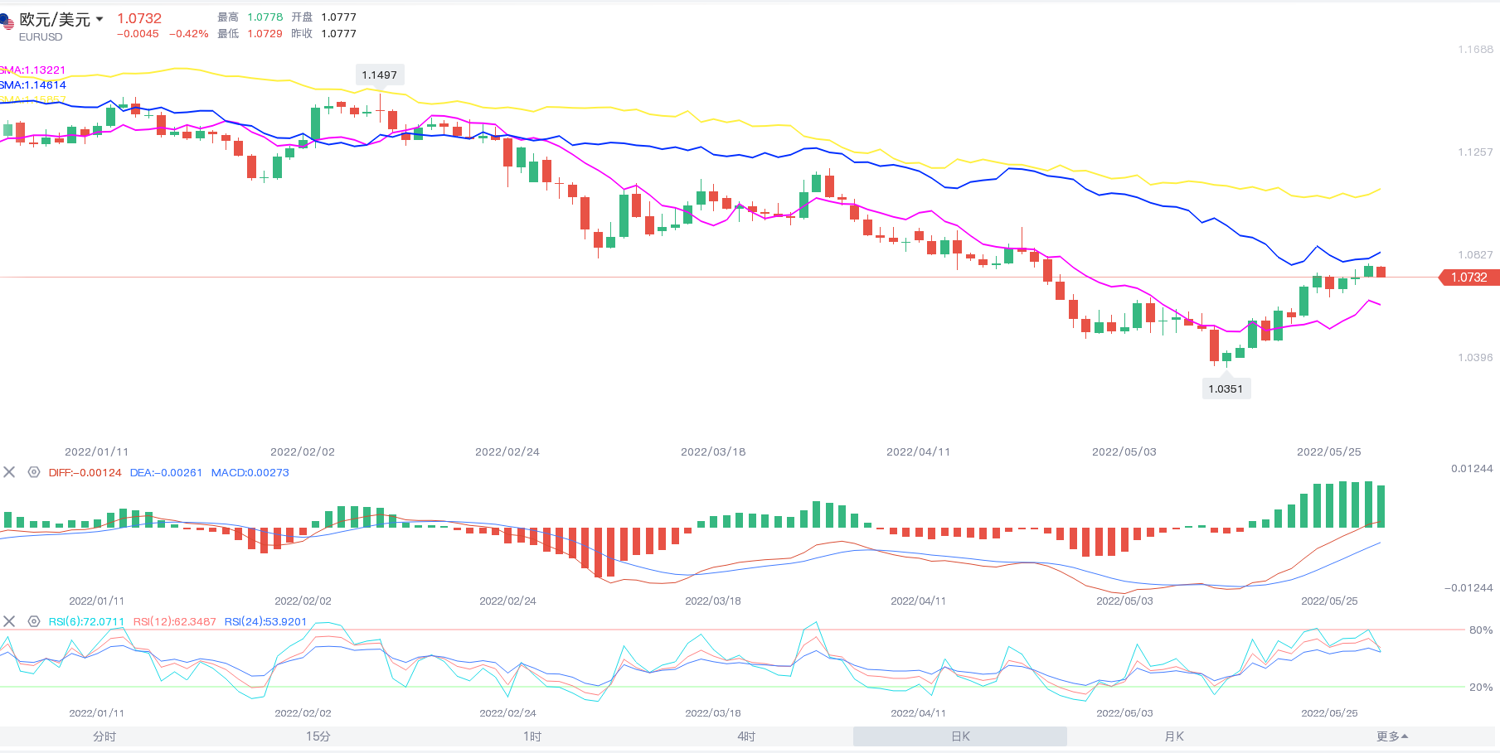The image size is (1500, 753).
Task: Switch to 月K monthly chart
Action: click(1174, 736)
